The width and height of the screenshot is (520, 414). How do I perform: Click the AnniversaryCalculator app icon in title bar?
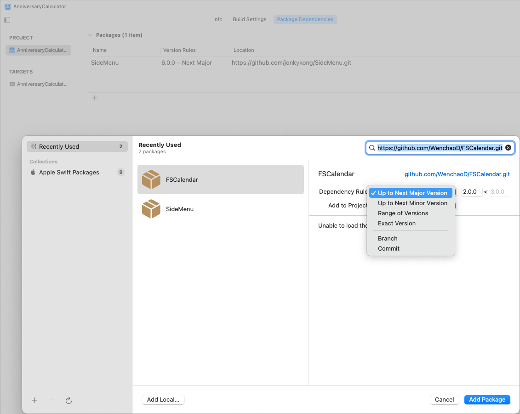pos(7,6)
